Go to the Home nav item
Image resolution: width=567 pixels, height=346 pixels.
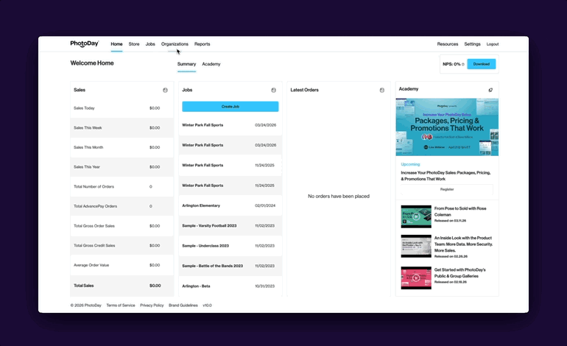[x=116, y=44]
